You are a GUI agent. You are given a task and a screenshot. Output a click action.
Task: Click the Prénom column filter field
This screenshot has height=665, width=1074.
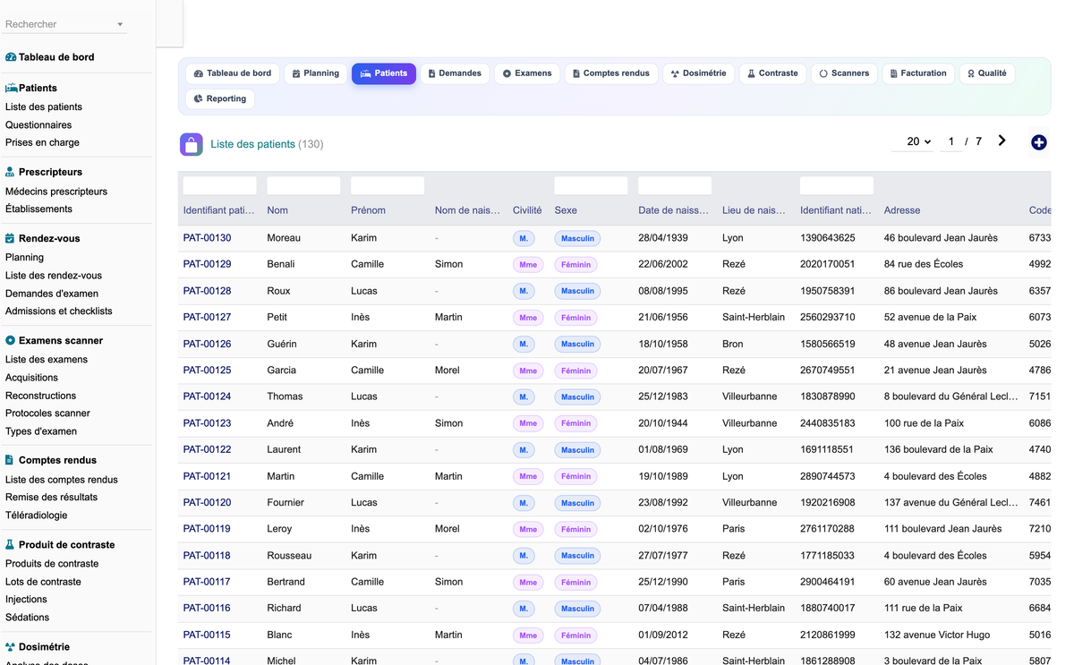tap(388, 185)
